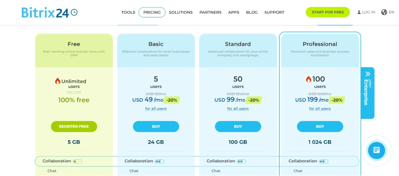Viewport: 399px width, 176px height.
Task: Click the '100 GB' storage value
Action: point(238,142)
